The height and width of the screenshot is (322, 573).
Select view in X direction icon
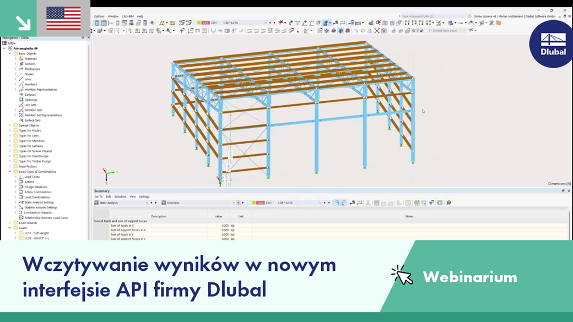407,23
